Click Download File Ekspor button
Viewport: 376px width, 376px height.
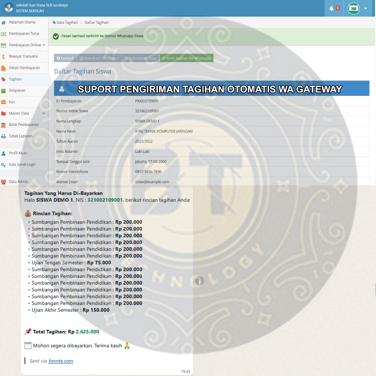(99, 58)
